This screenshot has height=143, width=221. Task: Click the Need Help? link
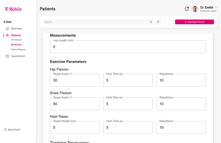click(x=14, y=130)
